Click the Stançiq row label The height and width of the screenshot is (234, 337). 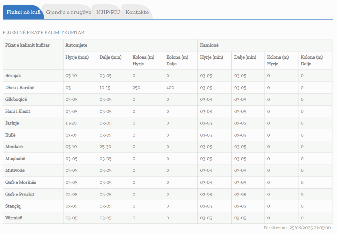pos(13,206)
